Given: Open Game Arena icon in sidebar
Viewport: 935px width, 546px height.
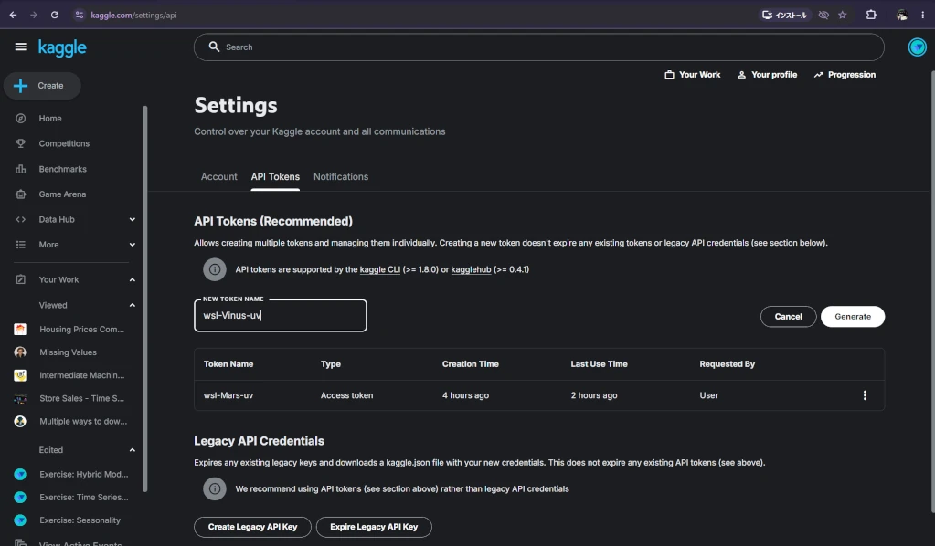Looking at the screenshot, I should click(x=21, y=194).
